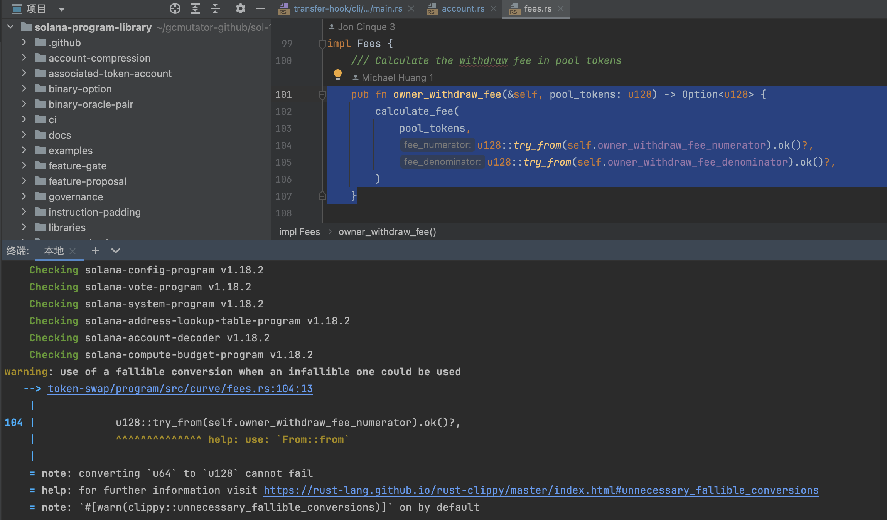Click the locate/select opened file crosshair icon
The image size is (887, 520).
pos(175,8)
